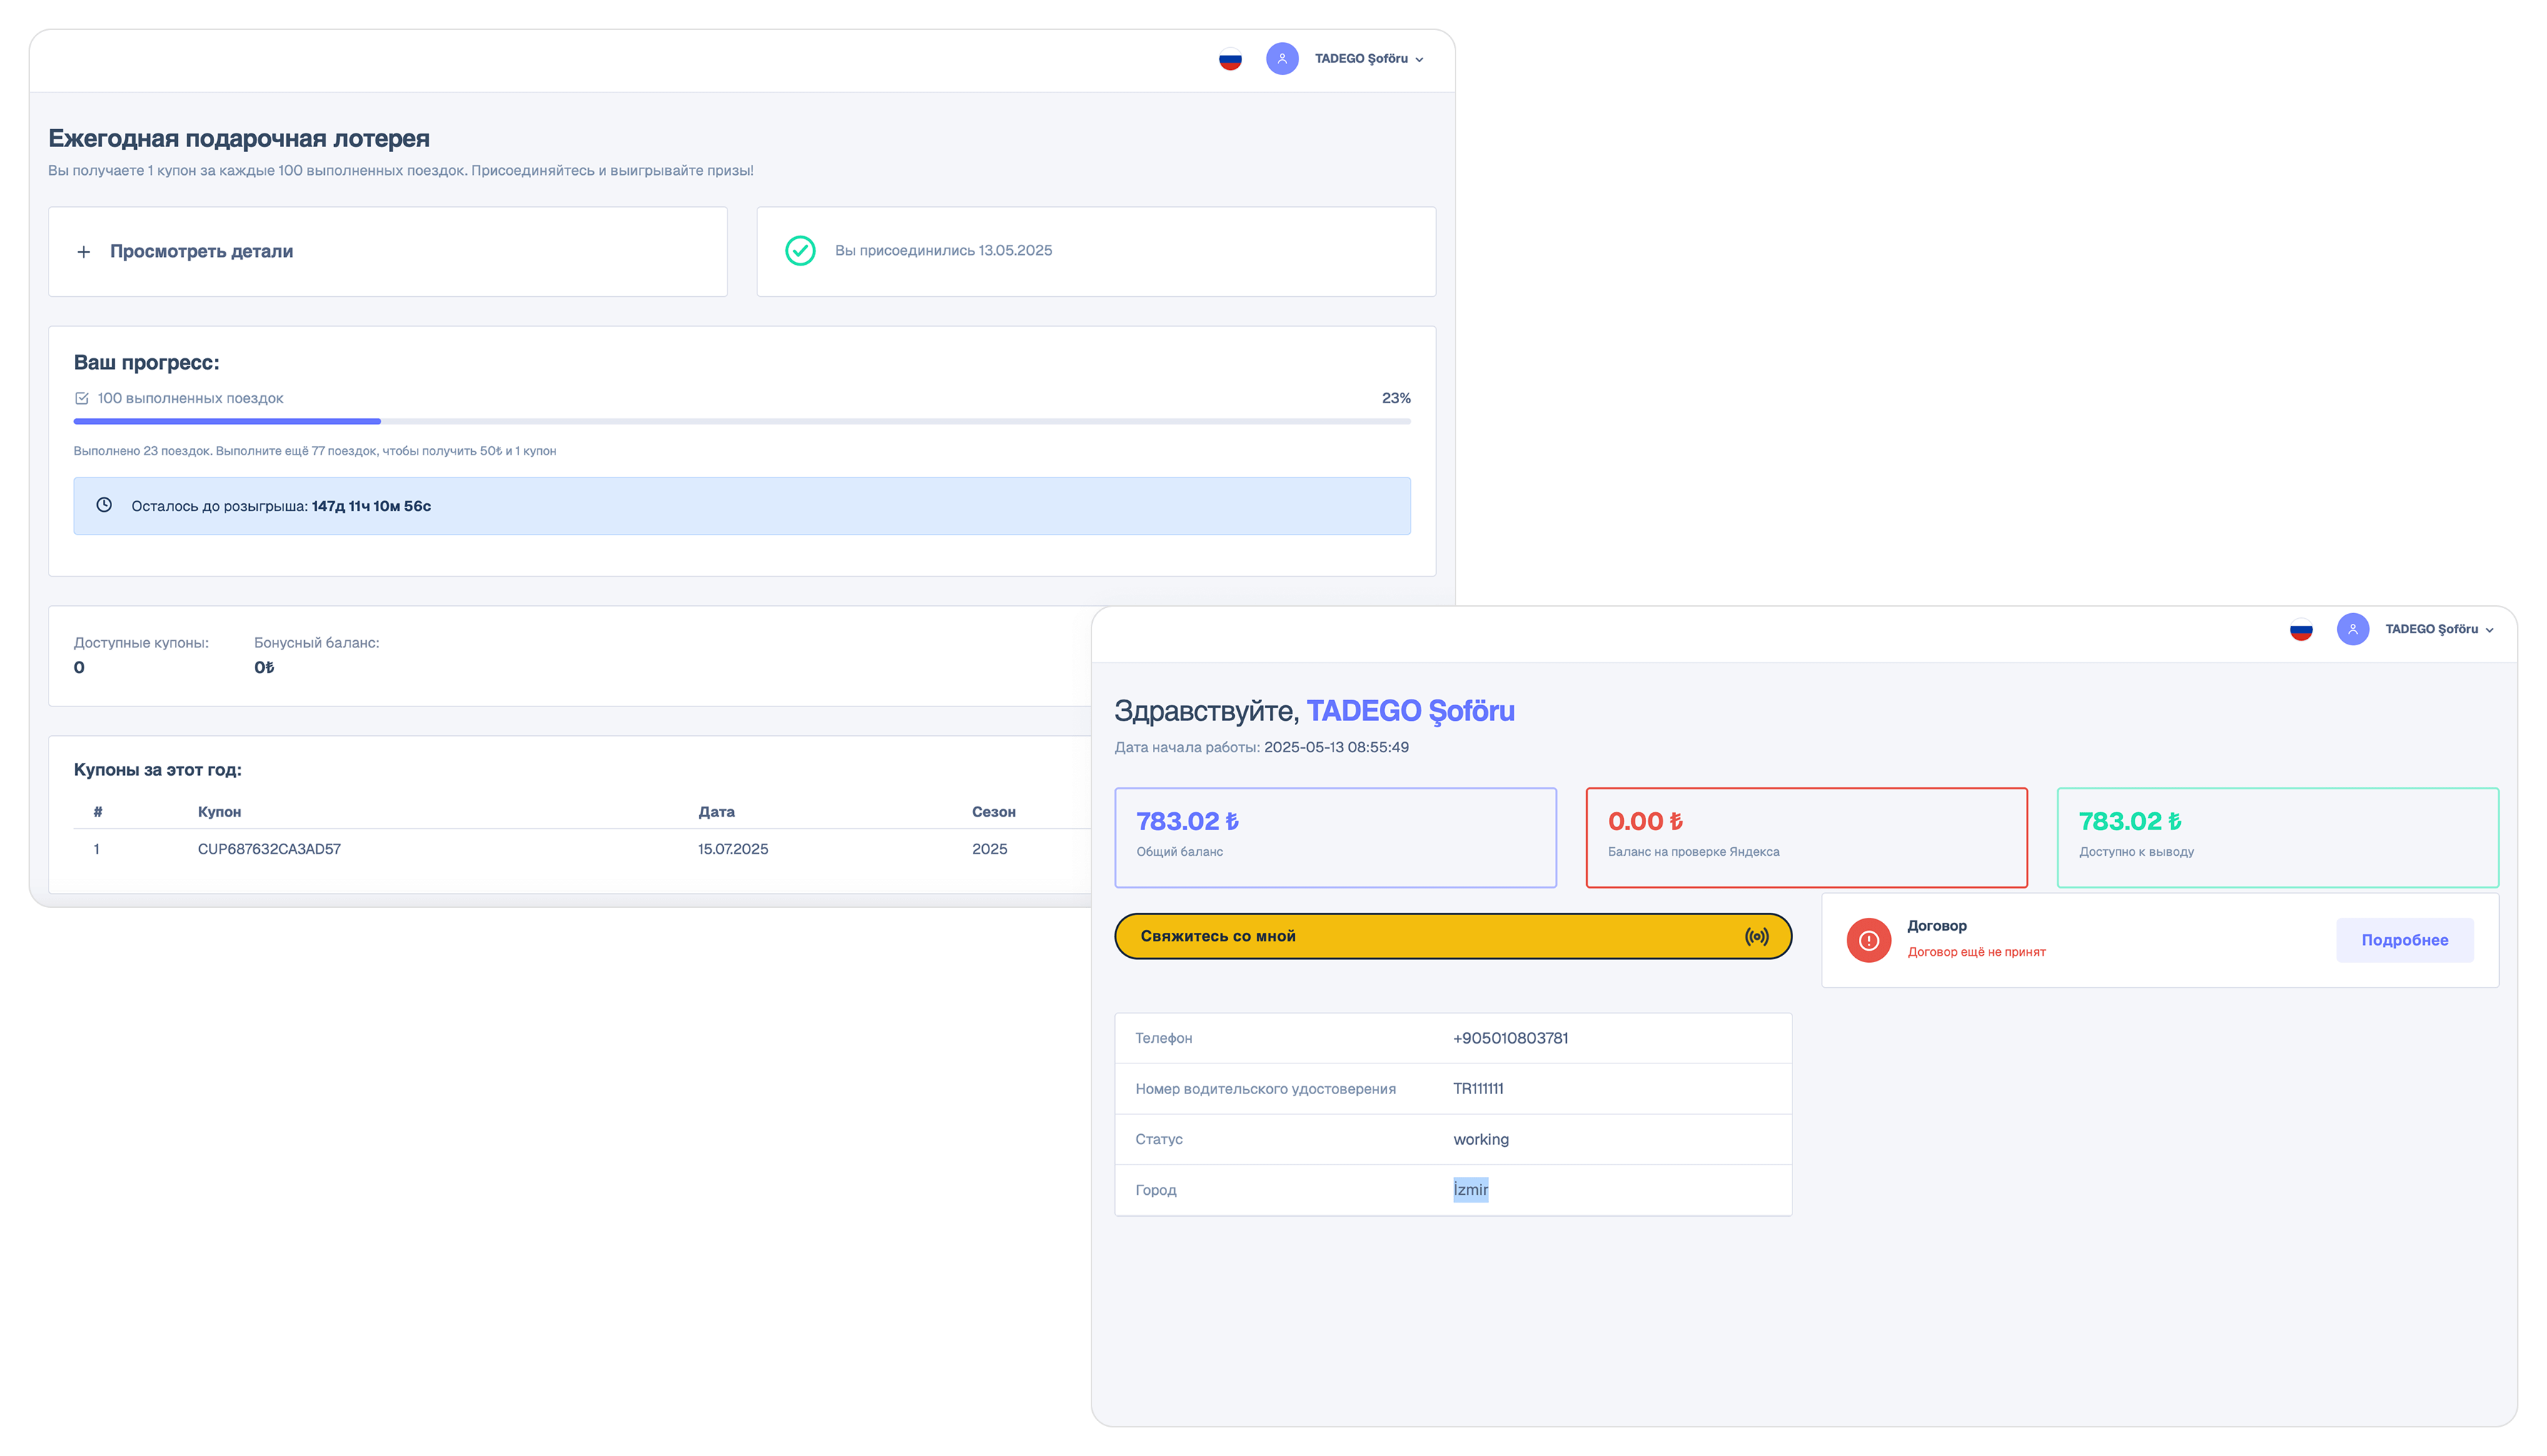Click the green checkmark joined-status icon

(x=800, y=251)
